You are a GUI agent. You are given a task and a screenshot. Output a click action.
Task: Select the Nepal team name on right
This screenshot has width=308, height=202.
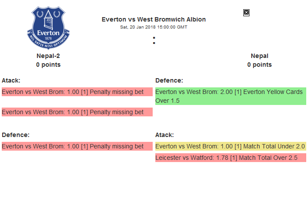[259, 56]
